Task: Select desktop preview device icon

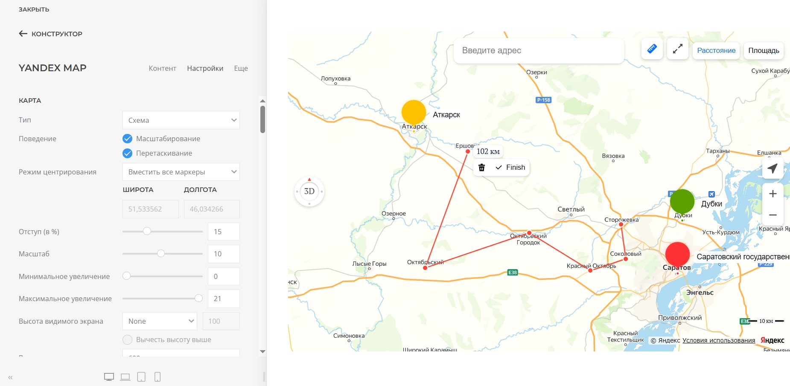Action: click(x=109, y=377)
